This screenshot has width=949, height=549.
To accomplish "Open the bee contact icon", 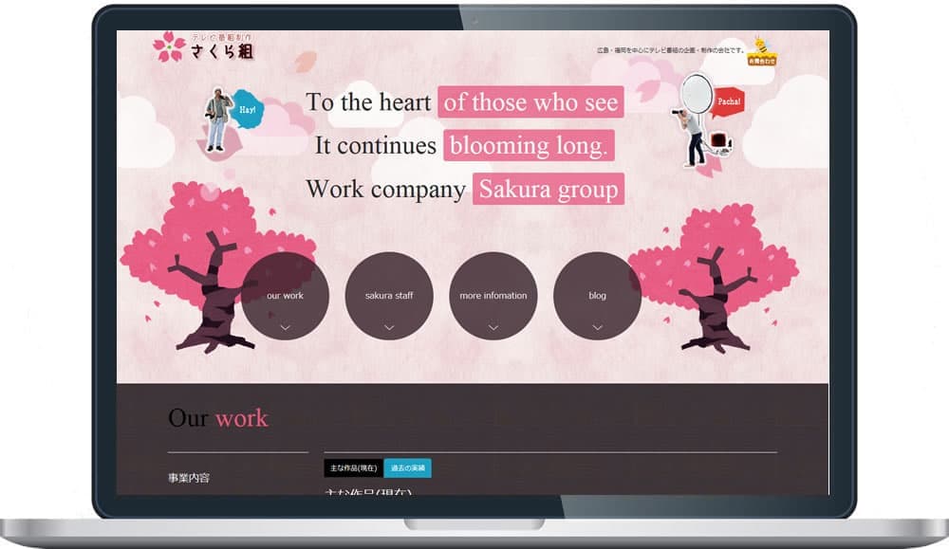I will (761, 50).
